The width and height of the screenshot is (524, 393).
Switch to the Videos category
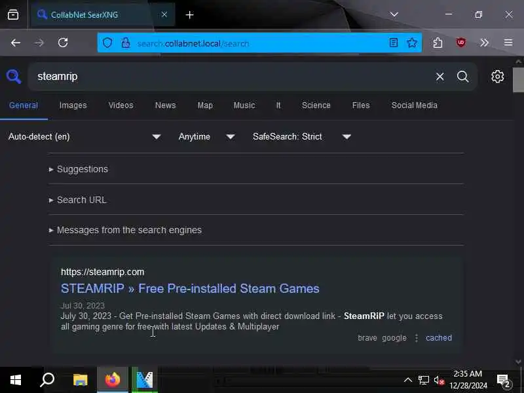(x=121, y=105)
